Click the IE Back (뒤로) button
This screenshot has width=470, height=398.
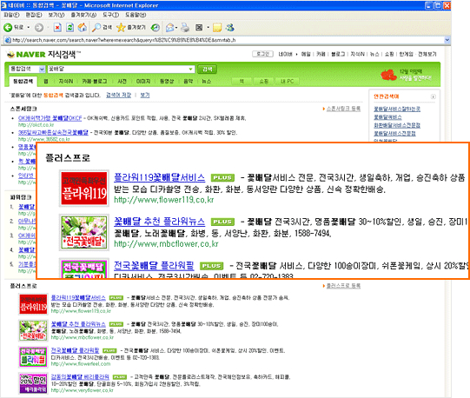click(x=13, y=28)
